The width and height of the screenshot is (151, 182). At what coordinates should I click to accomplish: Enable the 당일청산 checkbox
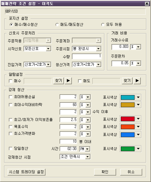(x=11, y=149)
